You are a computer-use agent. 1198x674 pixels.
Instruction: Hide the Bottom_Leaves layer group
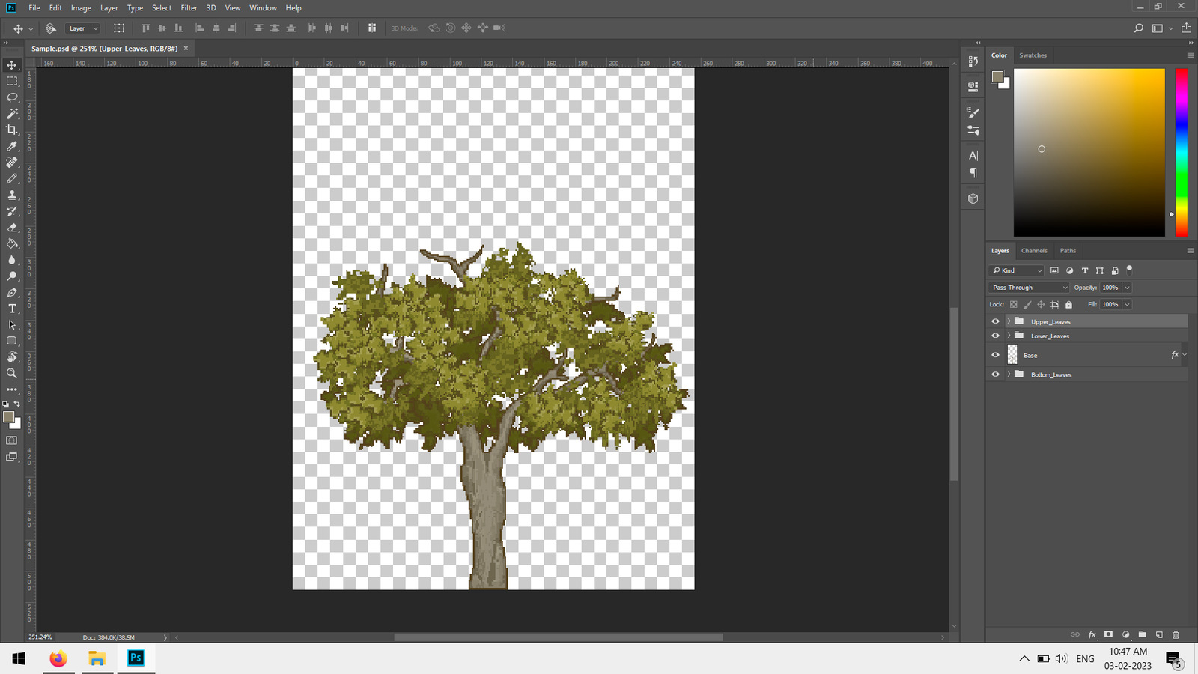[x=995, y=374]
